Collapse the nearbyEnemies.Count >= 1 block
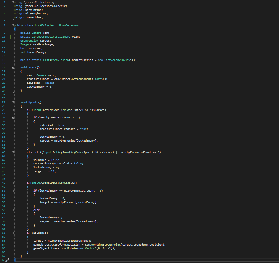 12,117
